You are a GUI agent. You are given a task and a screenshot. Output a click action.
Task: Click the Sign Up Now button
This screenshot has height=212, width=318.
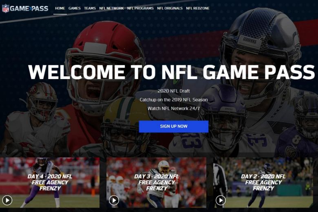click(174, 126)
